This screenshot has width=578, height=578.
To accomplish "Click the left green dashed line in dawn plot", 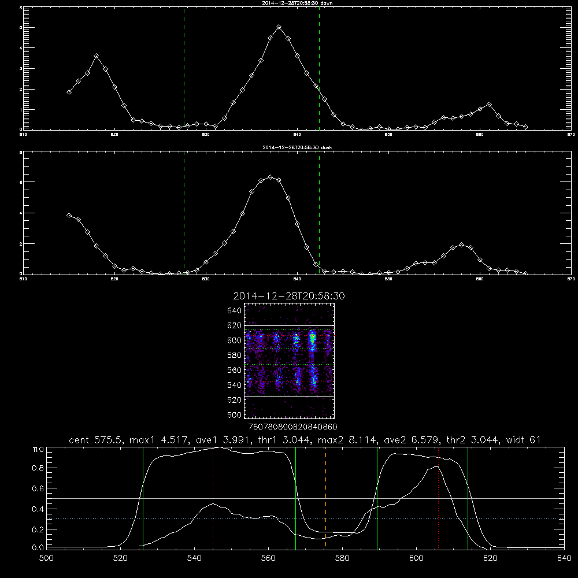I will (184, 68).
